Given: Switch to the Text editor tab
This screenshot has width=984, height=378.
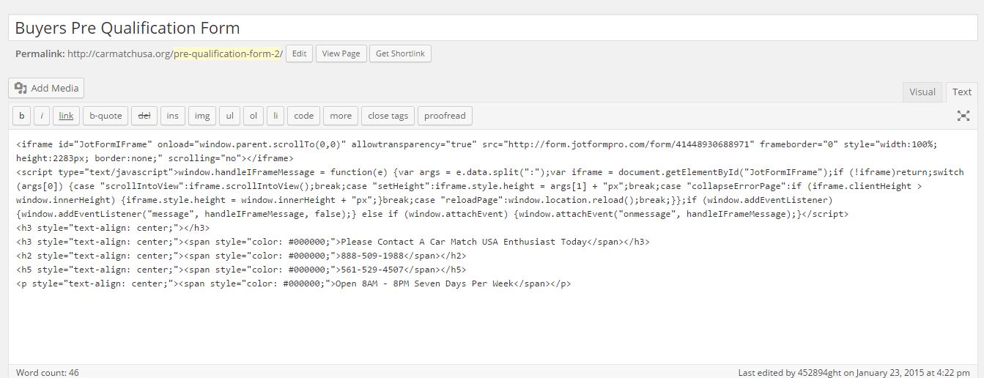Looking at the screenshot, I should (x=962, y=92).
